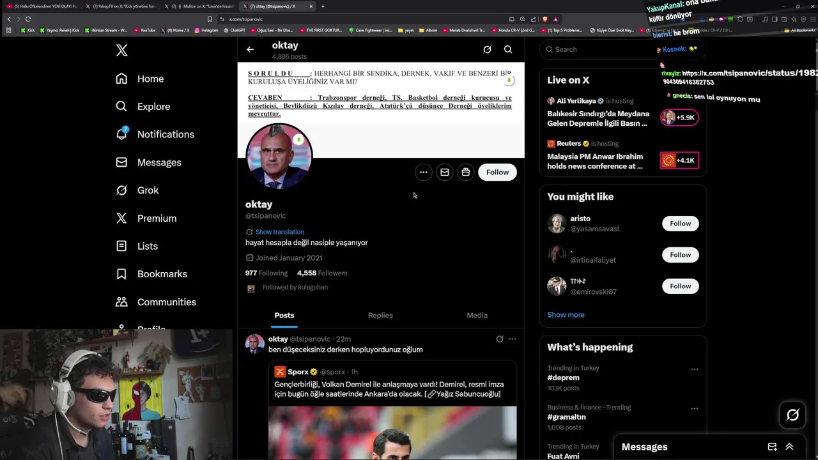Click the search icon in profile header
The height and width of the screenshot is (460, 818).
pyautogui.click(x=508, y=49)
